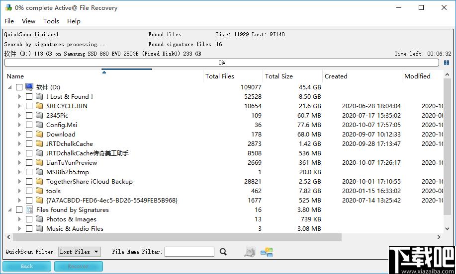Viewport: 456px width, 274px height.
Task: Sort by Total Size column header
Action: (x=292, y=76)
